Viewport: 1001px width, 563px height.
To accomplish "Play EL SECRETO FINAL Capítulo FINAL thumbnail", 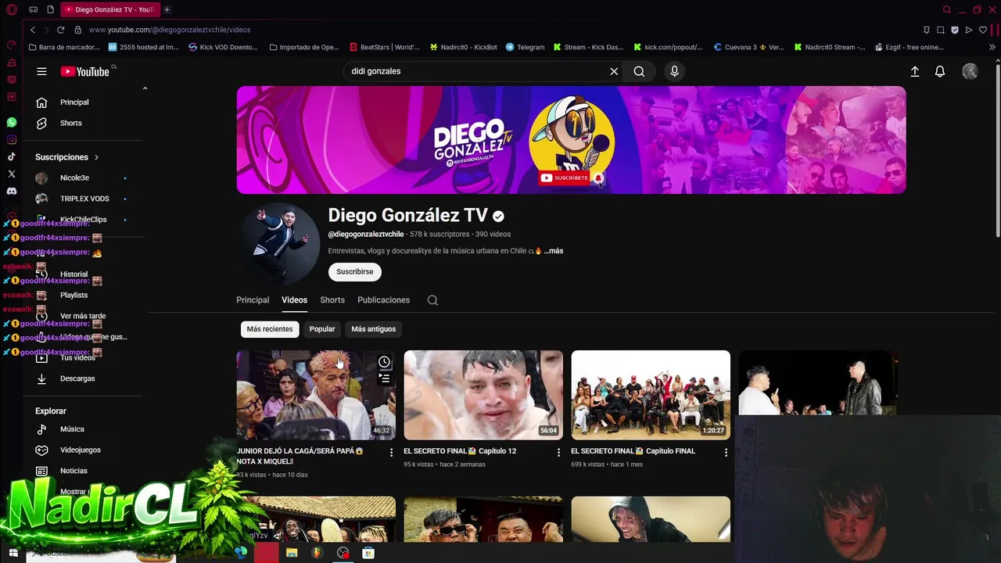I will (x=651, y=395).
